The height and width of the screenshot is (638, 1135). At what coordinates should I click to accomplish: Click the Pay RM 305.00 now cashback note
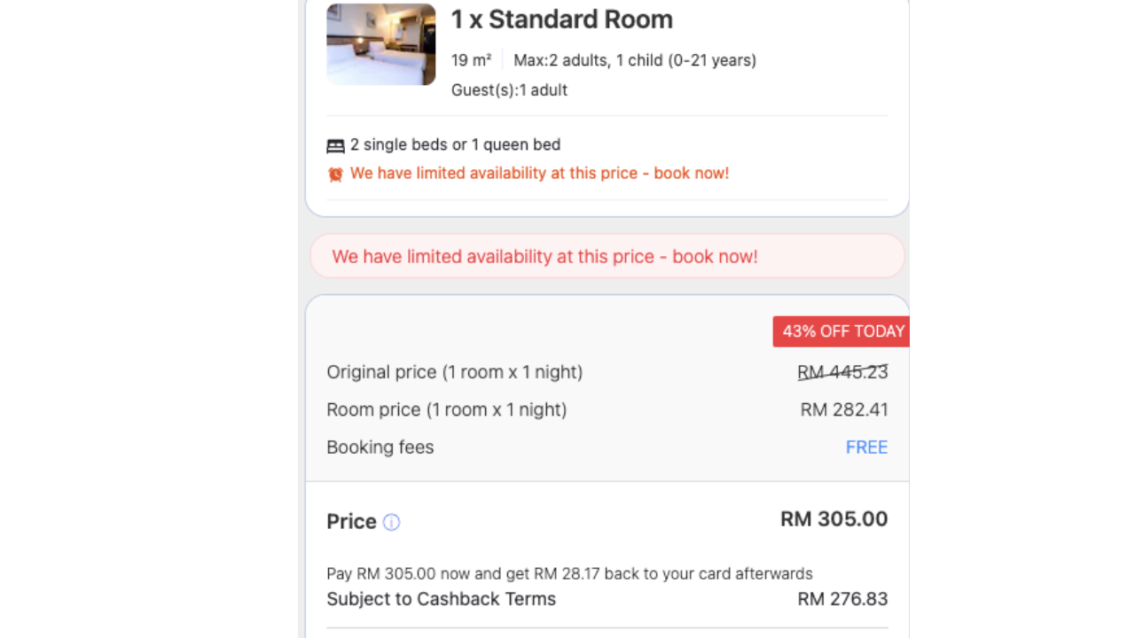point(569,573)
